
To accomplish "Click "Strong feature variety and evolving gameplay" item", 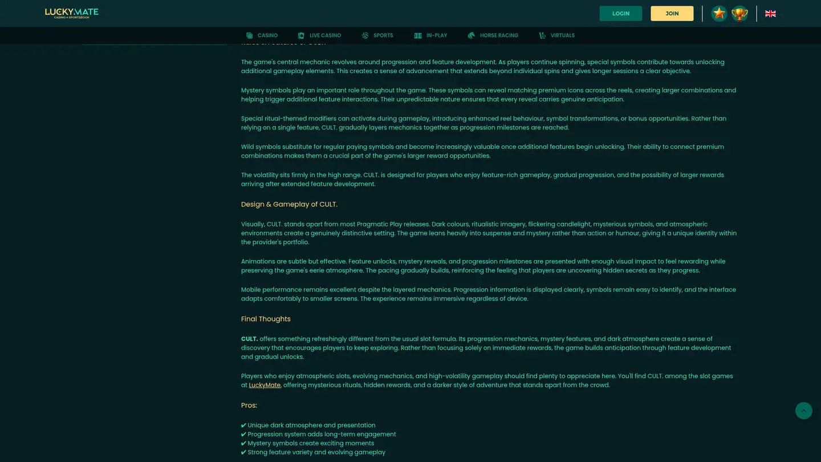I will coord(314,452).
